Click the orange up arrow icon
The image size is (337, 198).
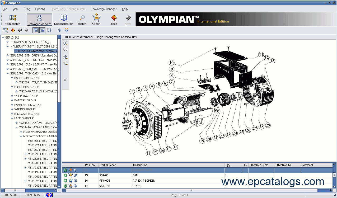pyautogui.click(x=13, y=30)
